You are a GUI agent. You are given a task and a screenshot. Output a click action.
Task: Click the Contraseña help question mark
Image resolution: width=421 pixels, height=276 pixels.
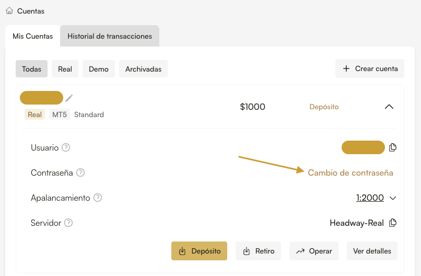80,172
